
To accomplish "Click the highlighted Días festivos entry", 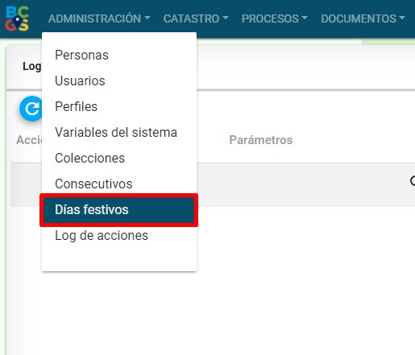I will [119, 210].
